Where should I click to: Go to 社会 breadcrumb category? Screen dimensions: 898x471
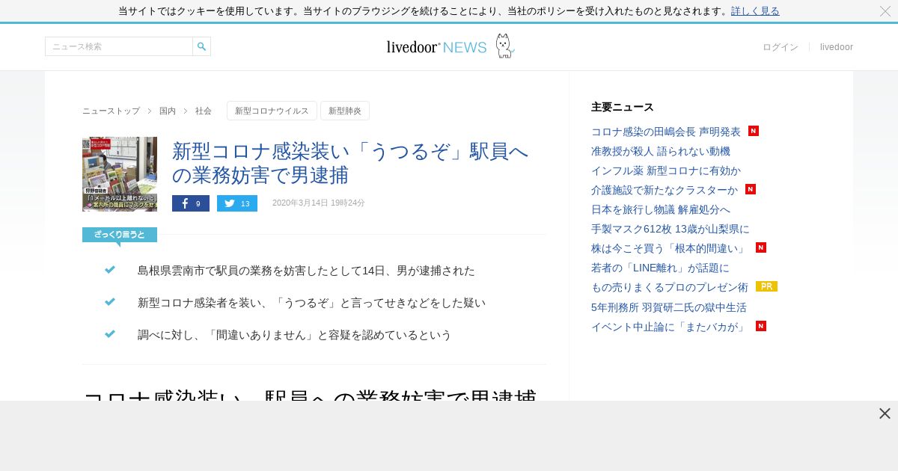click(204, 111)
